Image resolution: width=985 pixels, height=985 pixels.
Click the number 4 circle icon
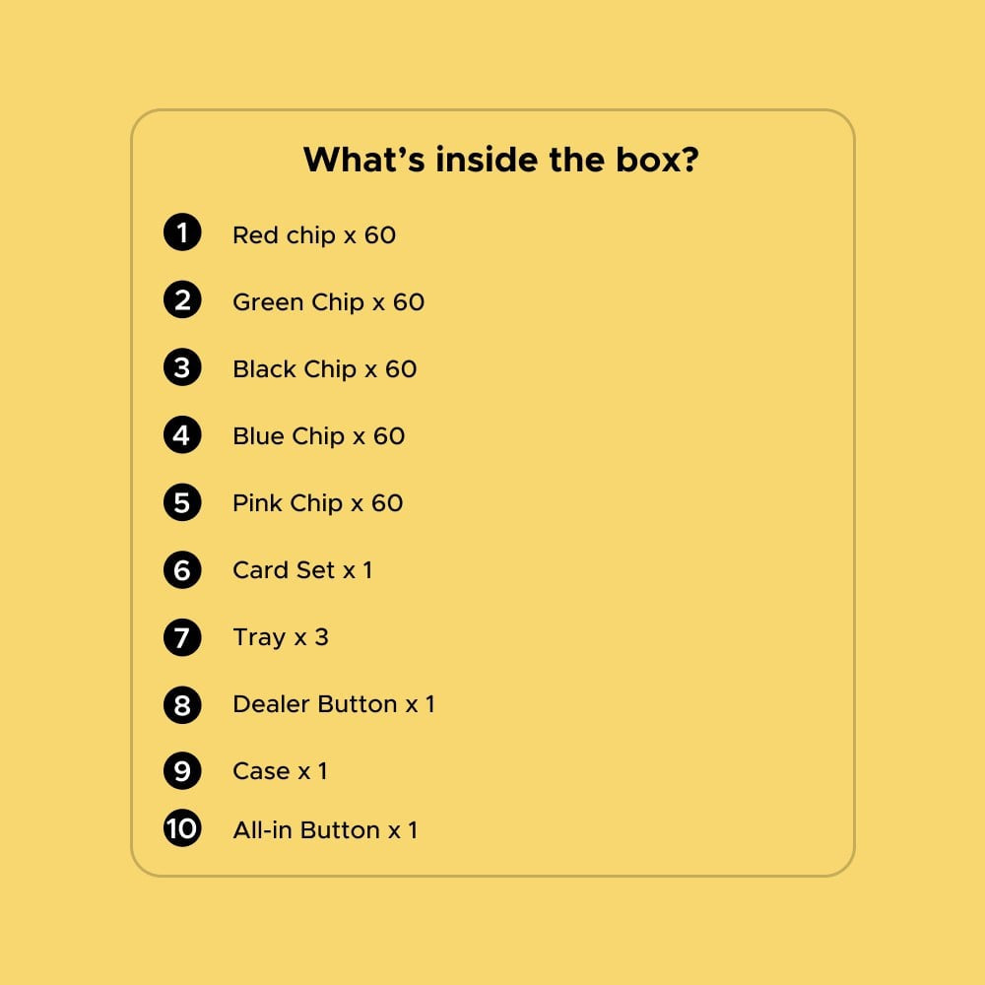182,434
